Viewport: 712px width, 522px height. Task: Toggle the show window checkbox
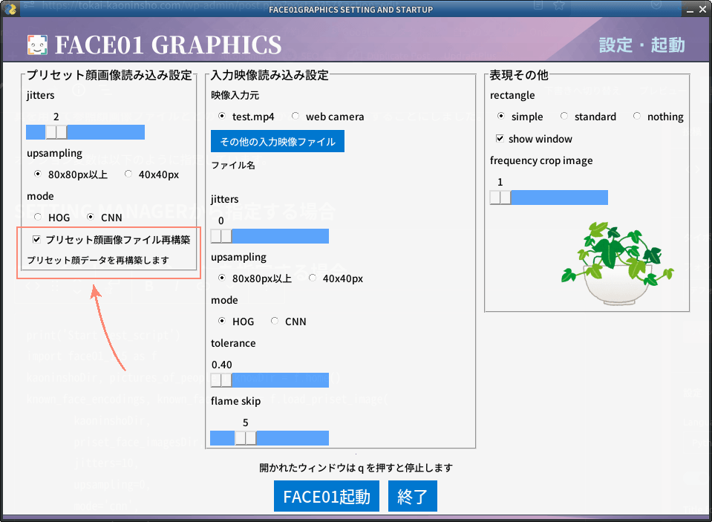(500, 139)
